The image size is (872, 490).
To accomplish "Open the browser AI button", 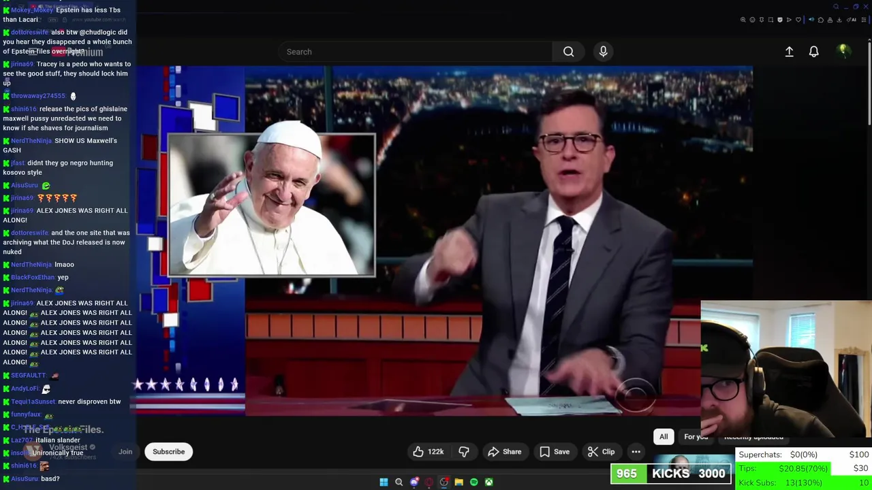I will point(852,20).
